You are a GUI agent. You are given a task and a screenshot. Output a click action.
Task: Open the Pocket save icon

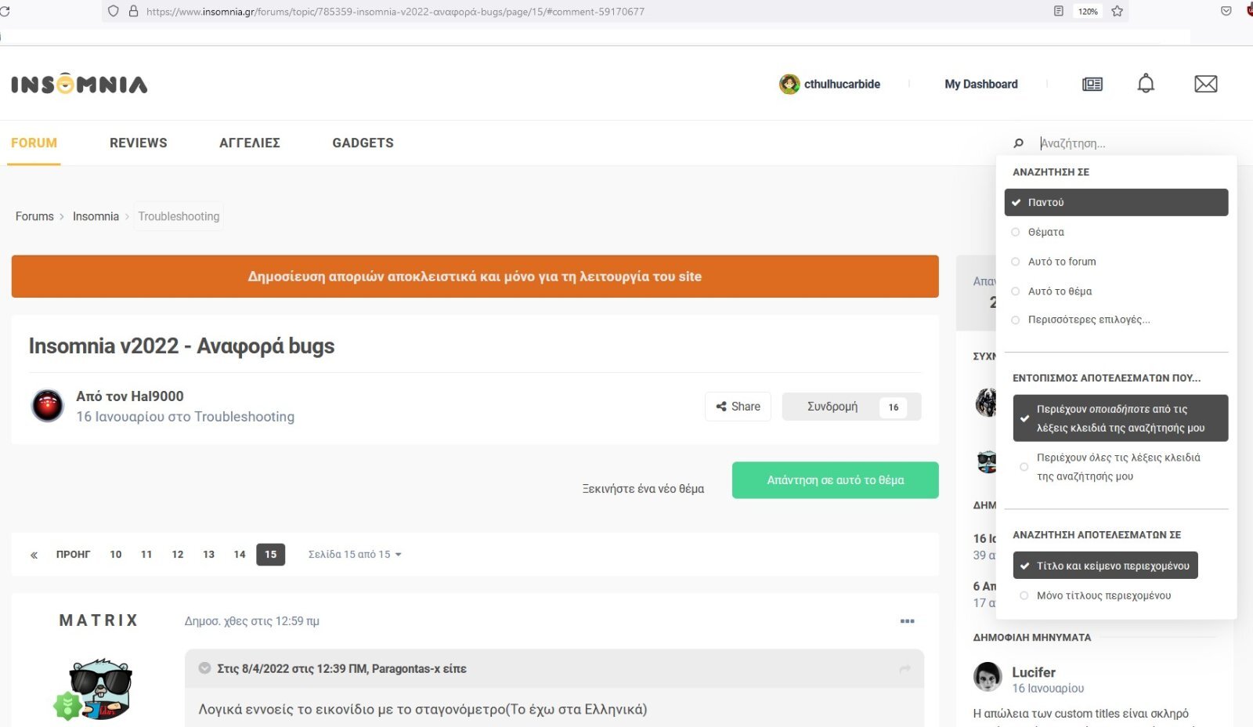(x=1226, y=11)
